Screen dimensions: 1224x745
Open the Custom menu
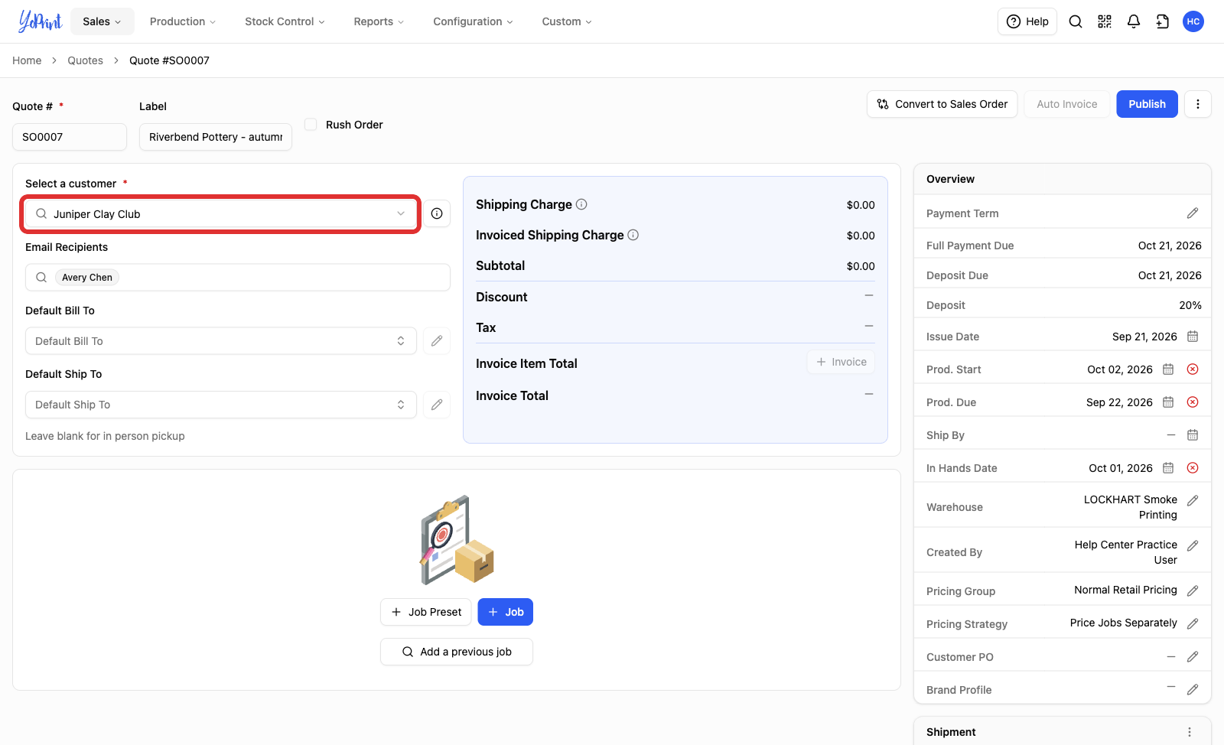coord(567,21)
